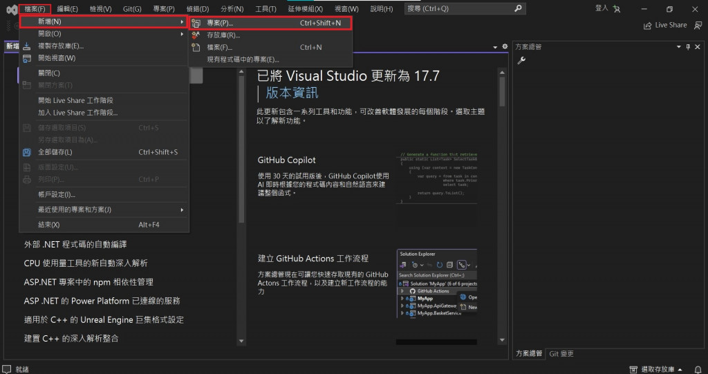Select 結束(X) to exit
This screenshot has width=708, height=374.
[x=104, y=225]
